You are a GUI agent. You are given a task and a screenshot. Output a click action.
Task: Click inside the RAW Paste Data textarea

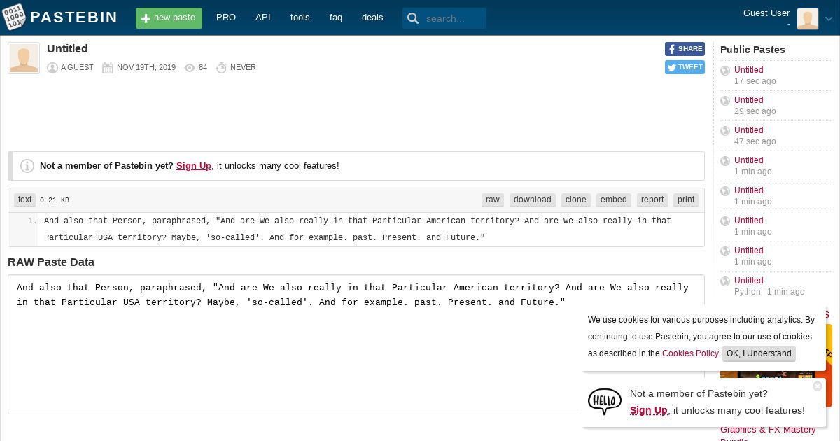[x=356, y=344]
